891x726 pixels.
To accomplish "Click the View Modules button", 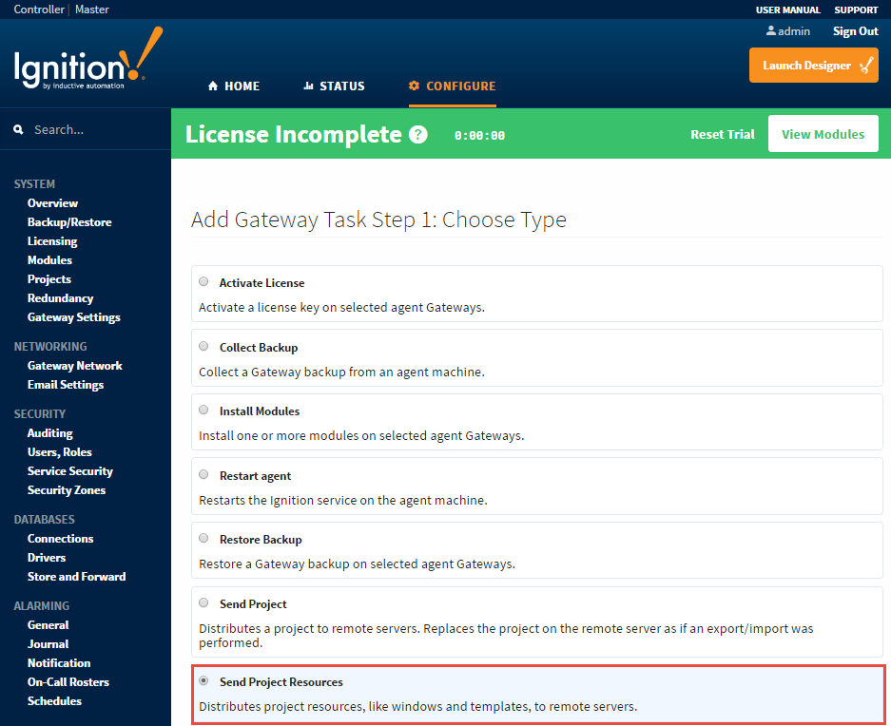I will (823, 134).
